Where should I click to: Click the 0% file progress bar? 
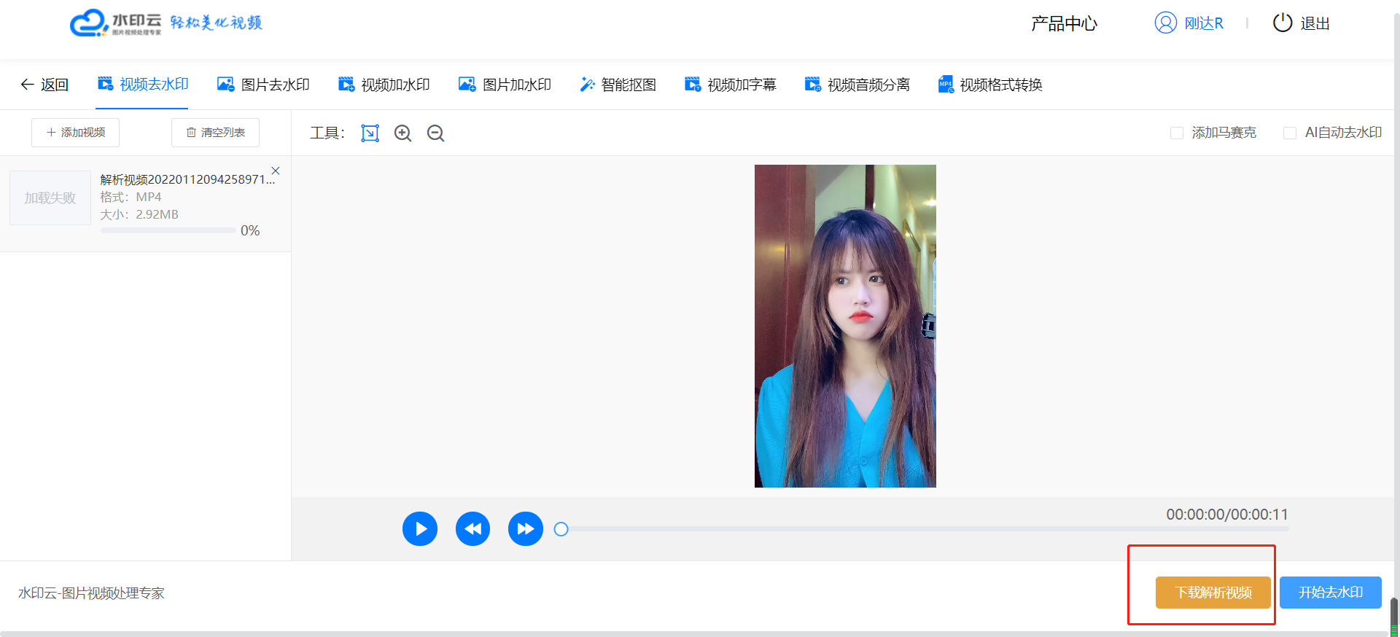pos(168,230)
